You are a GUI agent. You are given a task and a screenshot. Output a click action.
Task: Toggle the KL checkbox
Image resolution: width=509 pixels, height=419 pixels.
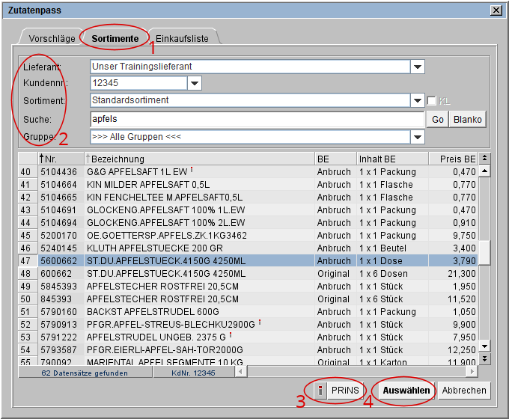click(431, 100)
